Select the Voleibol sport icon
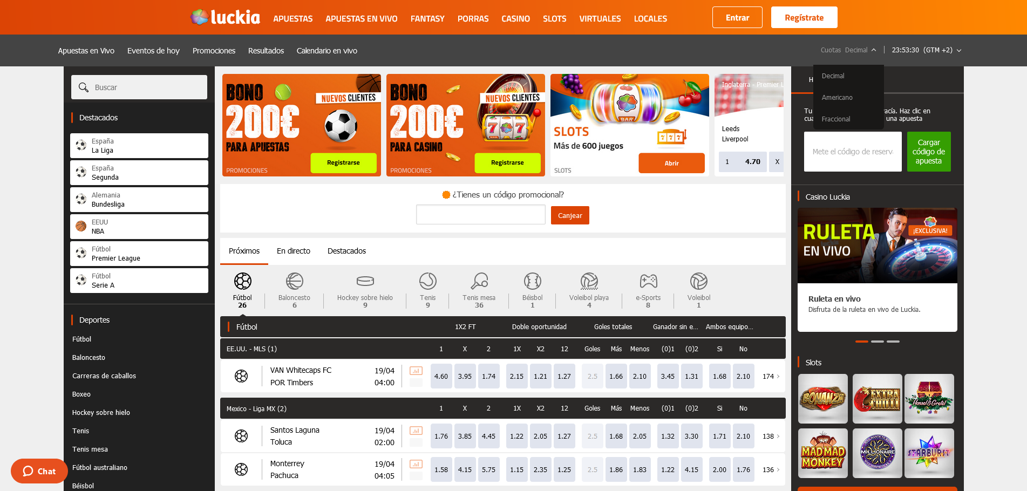The height and width of the screenshot is (491, 1027). point(699,281)
